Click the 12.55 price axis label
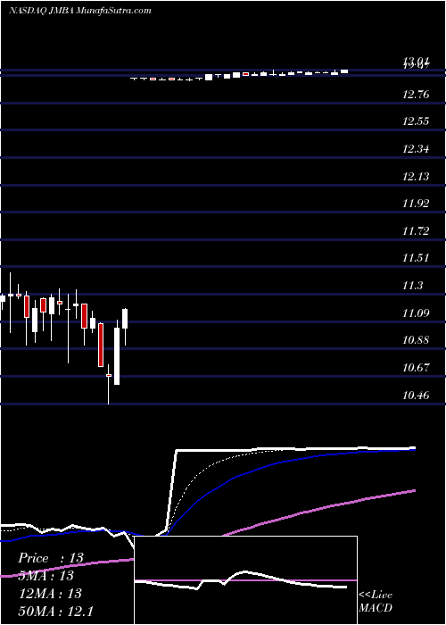Viewport: 446px width, 625px height. click(417, 121)
